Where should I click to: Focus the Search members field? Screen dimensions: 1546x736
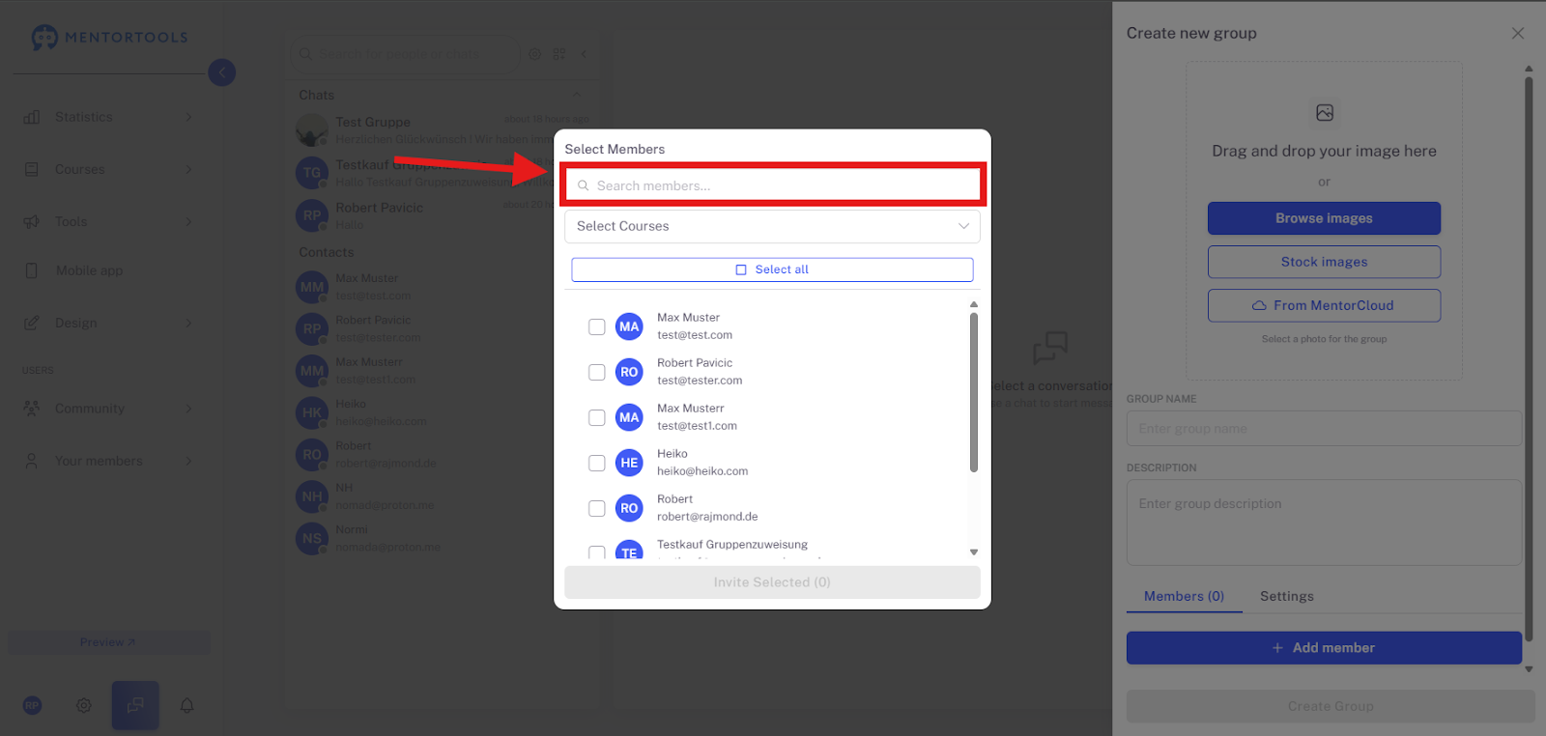point(772,185)
